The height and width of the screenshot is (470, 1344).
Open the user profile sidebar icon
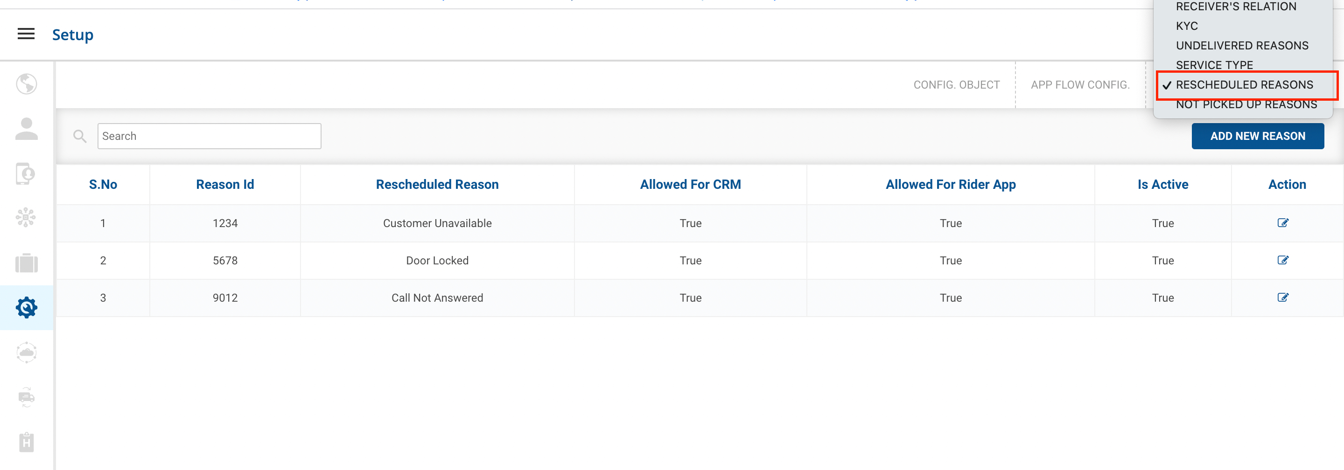tap(26, 129)
